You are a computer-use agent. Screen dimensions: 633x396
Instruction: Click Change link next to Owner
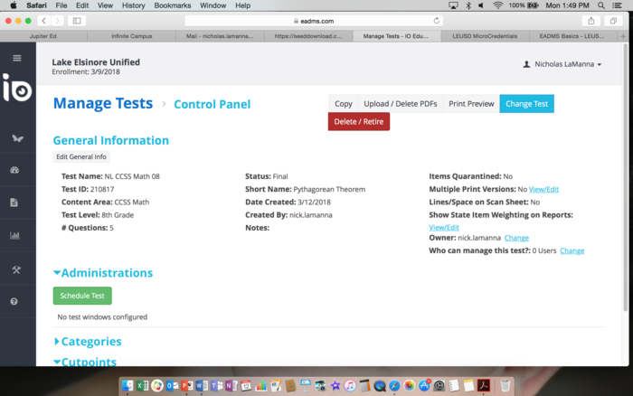[516, 238]
